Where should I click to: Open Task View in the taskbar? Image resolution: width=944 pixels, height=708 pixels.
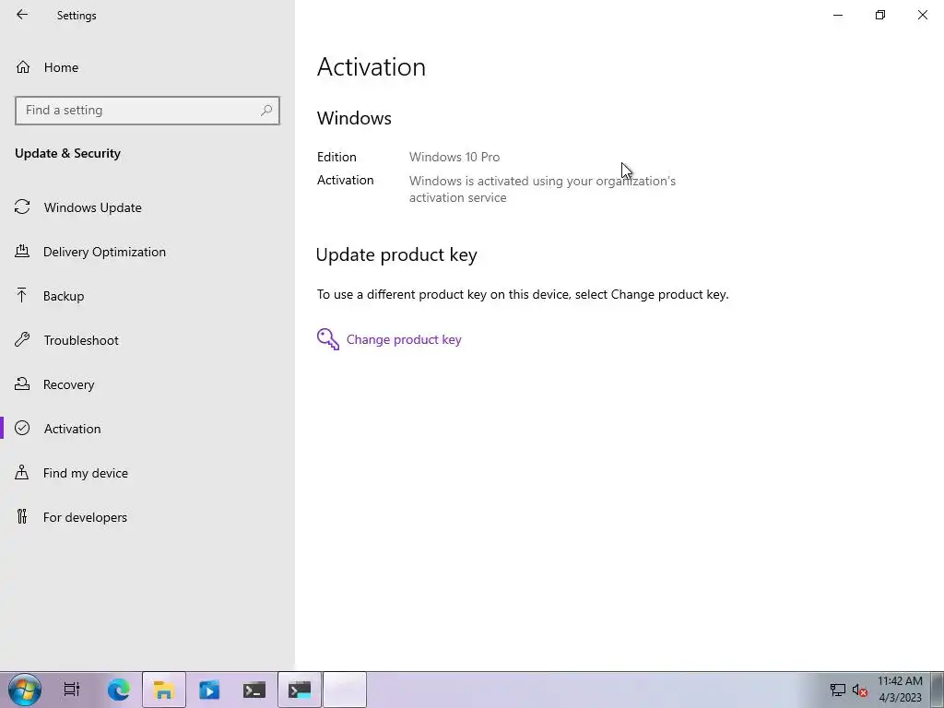tap(72, 690)
